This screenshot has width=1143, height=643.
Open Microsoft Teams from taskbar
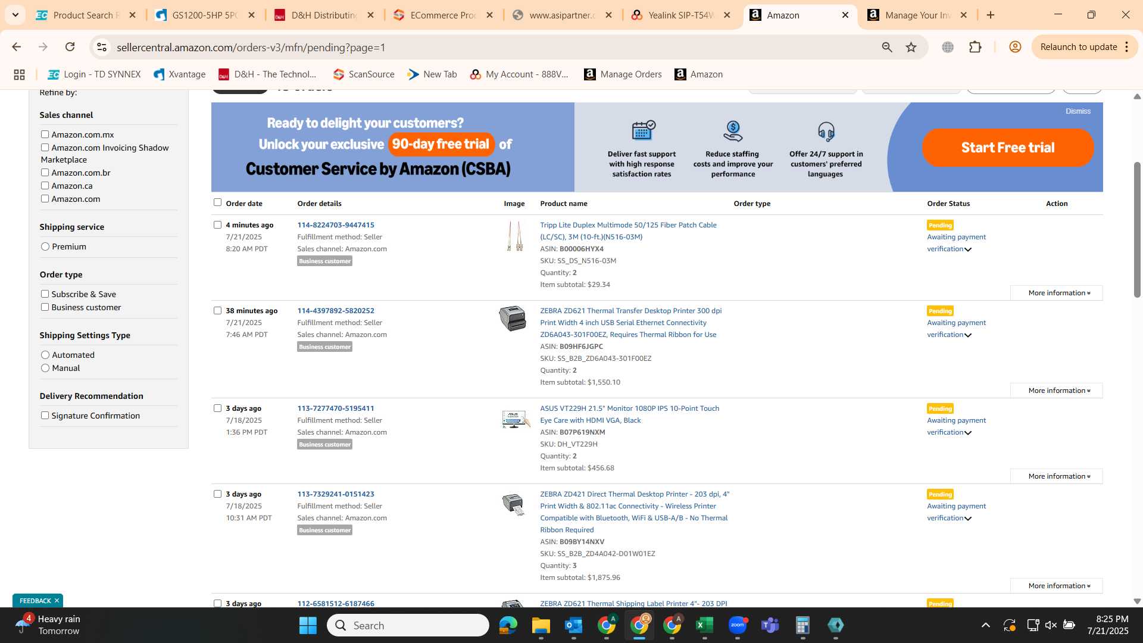pos(770,625)
